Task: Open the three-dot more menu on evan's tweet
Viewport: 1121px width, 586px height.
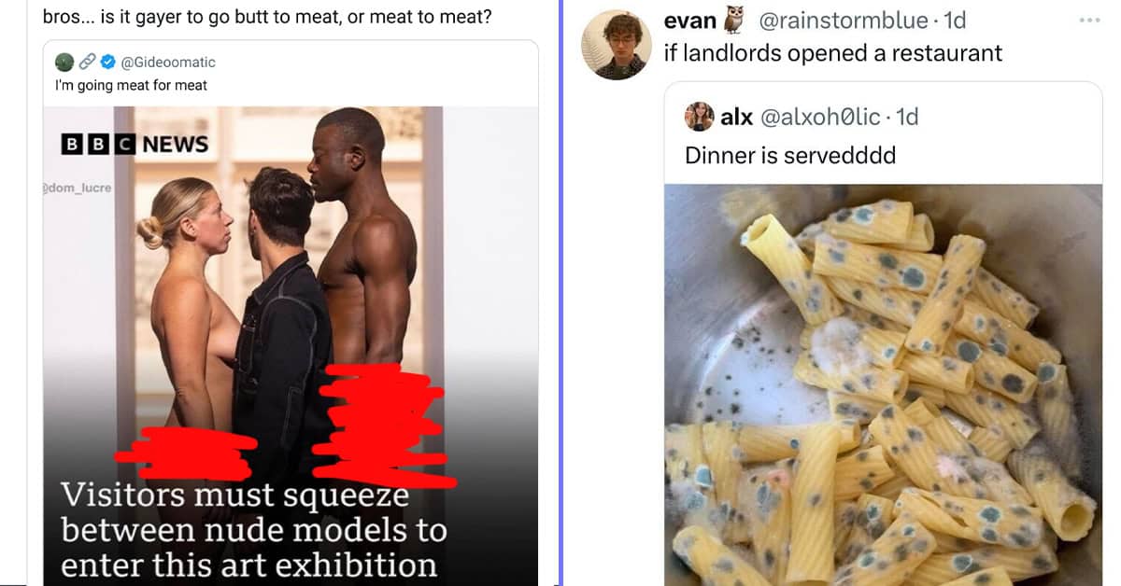Action: click(x=1089, y=21)
